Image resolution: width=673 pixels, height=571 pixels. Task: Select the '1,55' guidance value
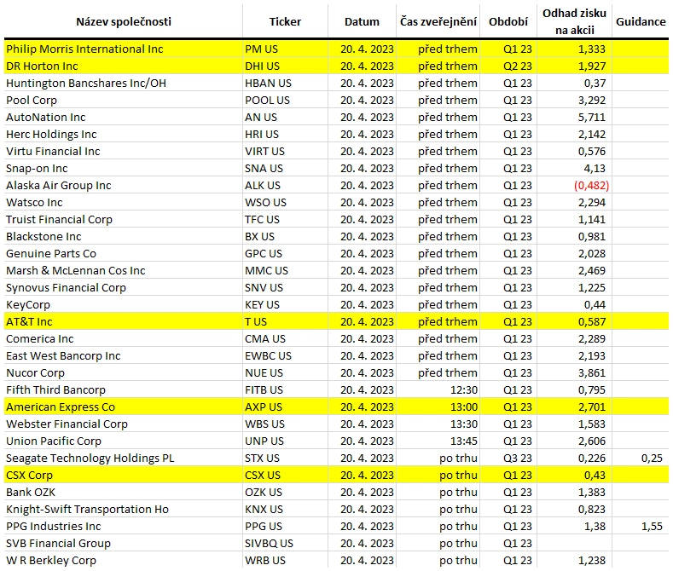tap(652, 527)
